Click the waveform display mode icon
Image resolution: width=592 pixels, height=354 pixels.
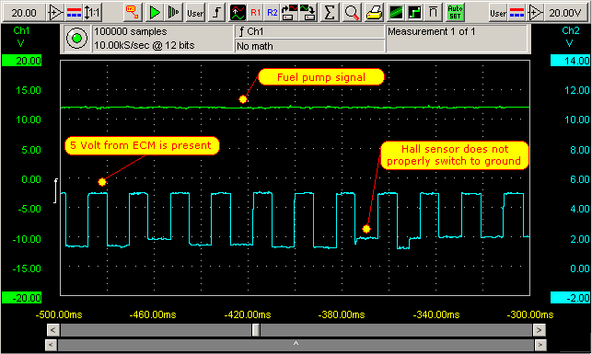[x=238, y=13]
